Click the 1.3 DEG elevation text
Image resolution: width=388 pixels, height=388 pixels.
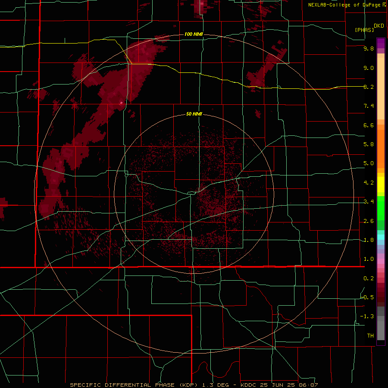216,385
